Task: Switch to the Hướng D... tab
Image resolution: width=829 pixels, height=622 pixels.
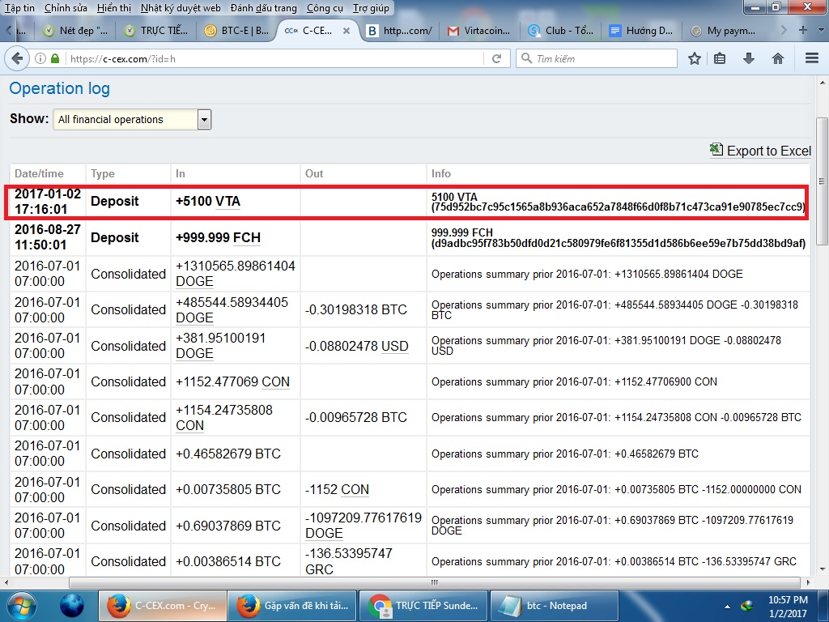Action: pyautogui.click(x=641, y=31)
